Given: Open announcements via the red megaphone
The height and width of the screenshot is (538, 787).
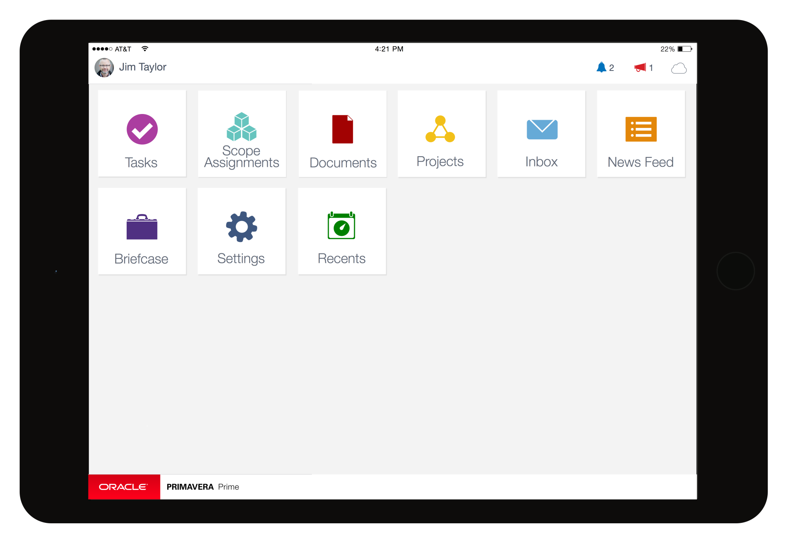Looking at the screenshot, I should point(640,68).
